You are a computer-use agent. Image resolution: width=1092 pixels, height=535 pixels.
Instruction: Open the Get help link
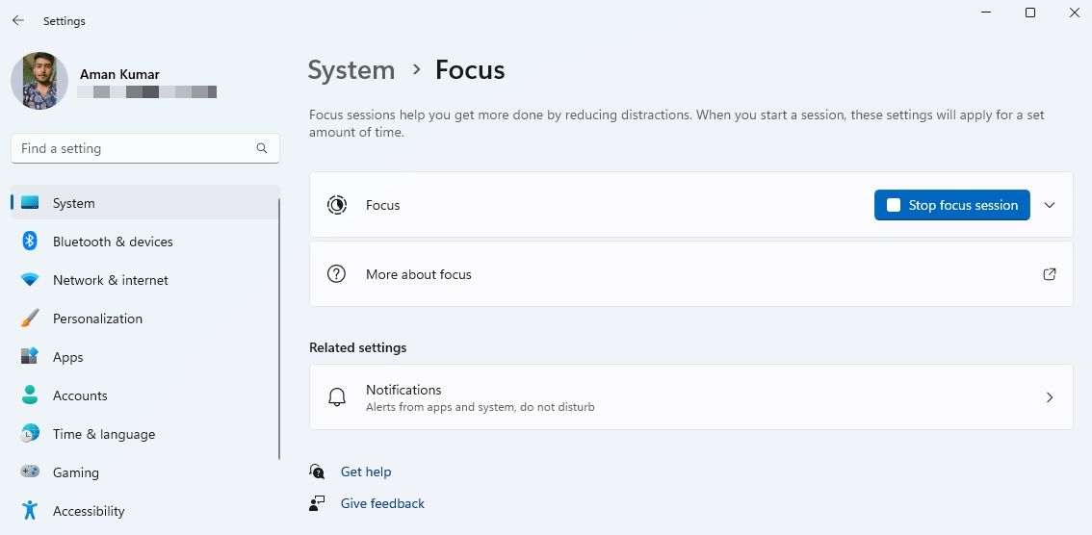[x=366, y=471]
